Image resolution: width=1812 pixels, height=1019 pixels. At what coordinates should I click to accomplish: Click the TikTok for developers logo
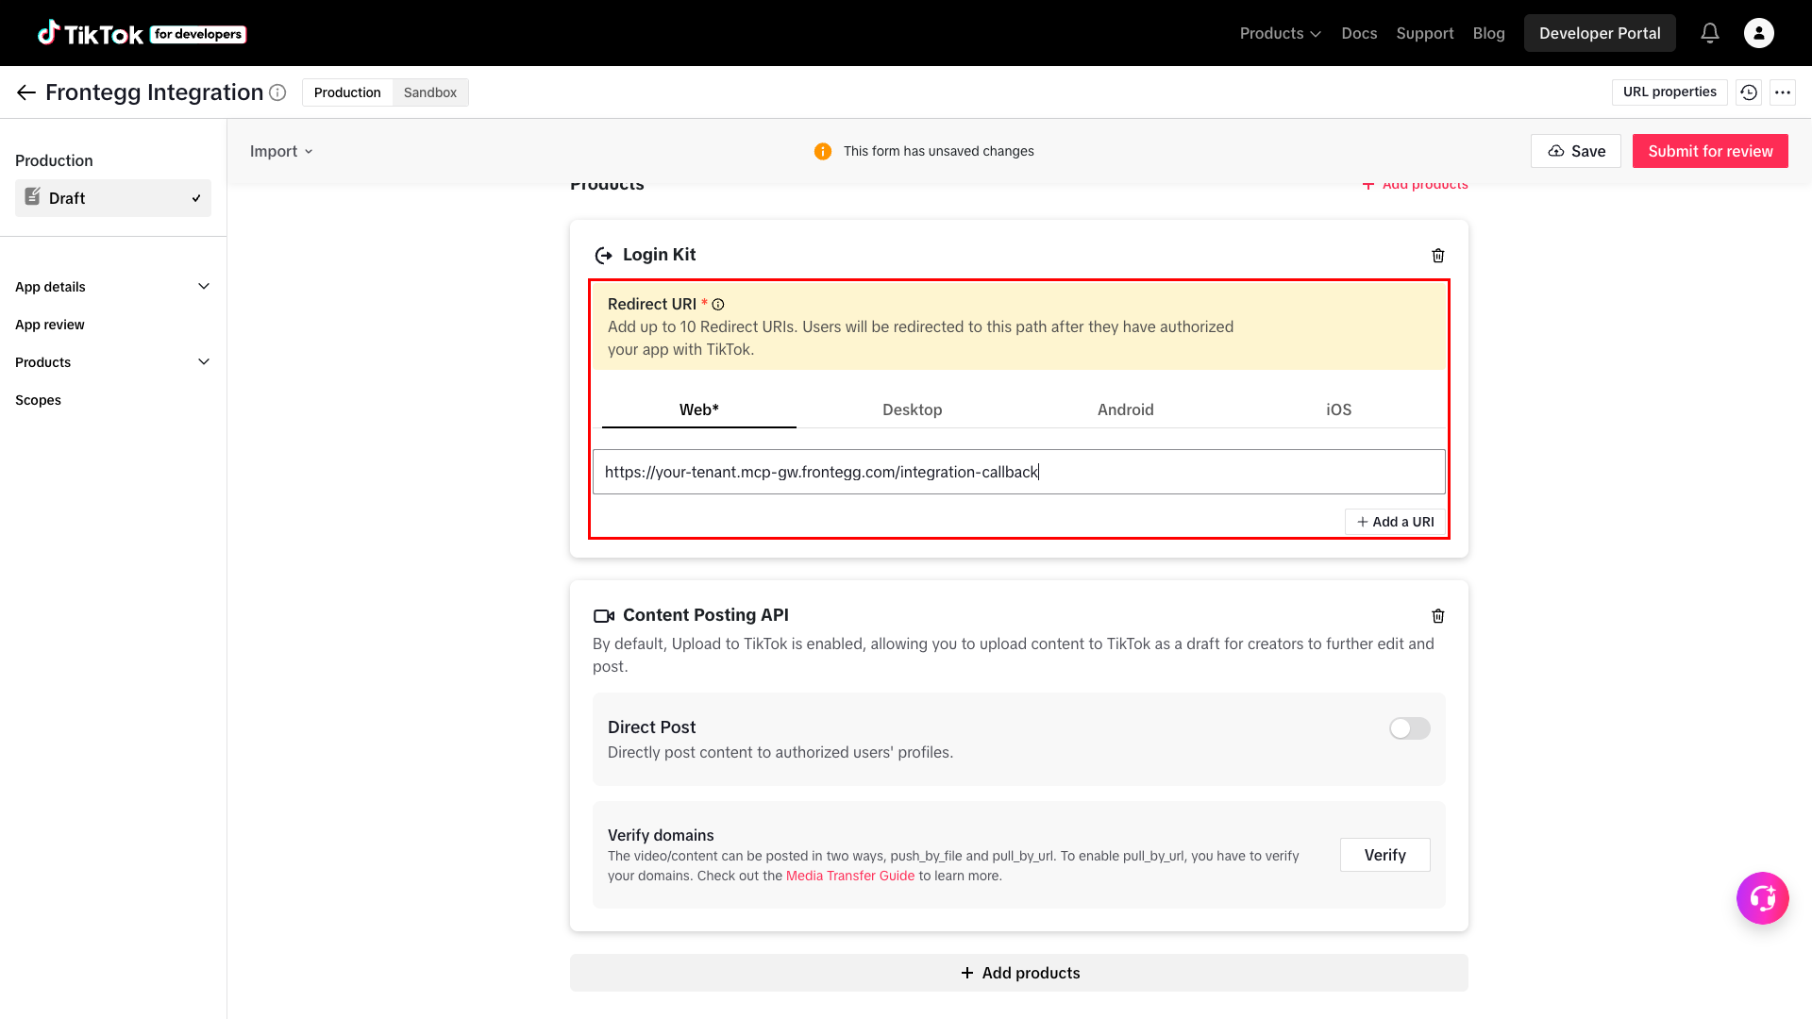(x=142, y=33)
